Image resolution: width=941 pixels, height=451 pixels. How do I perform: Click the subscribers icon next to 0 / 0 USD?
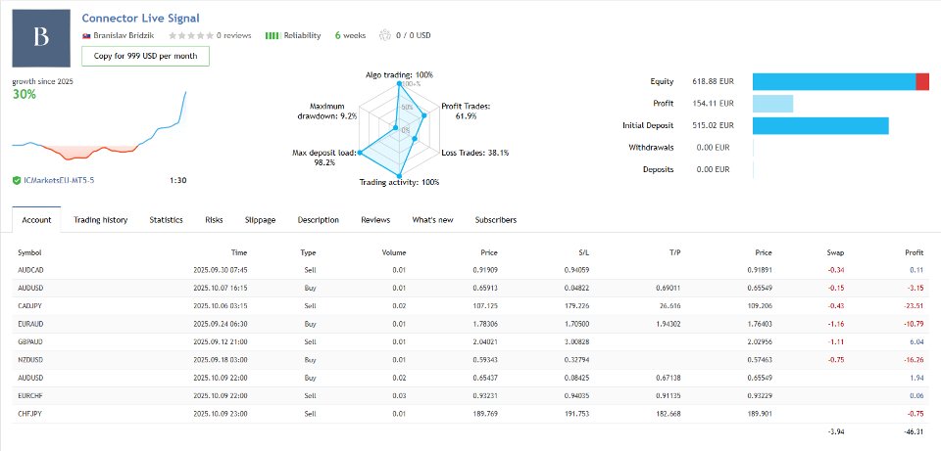click(x=384, y=35)
